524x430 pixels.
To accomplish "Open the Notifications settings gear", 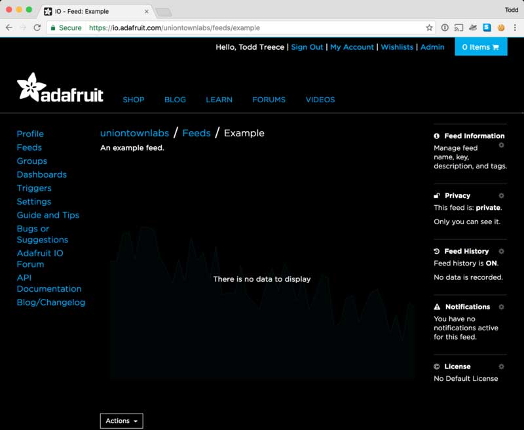I will click(501, 306).
